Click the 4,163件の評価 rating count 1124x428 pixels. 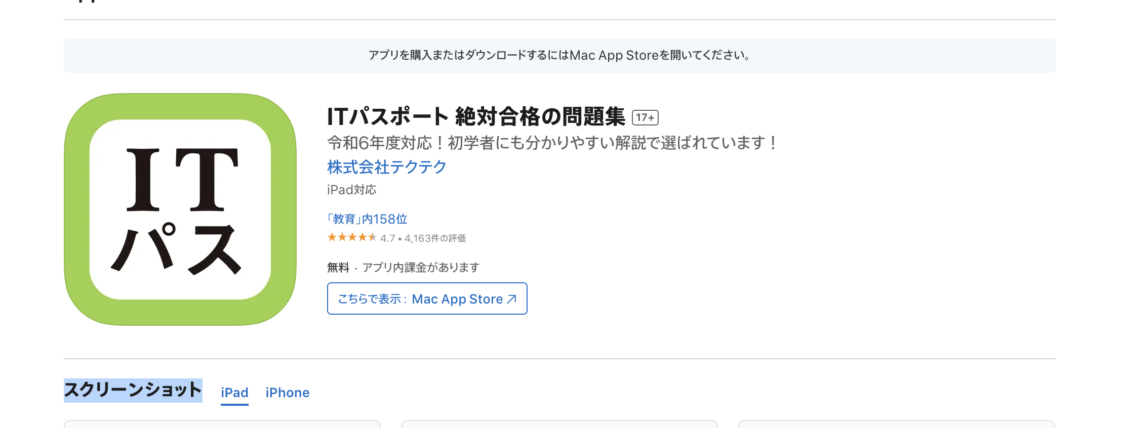coord(436,238)
